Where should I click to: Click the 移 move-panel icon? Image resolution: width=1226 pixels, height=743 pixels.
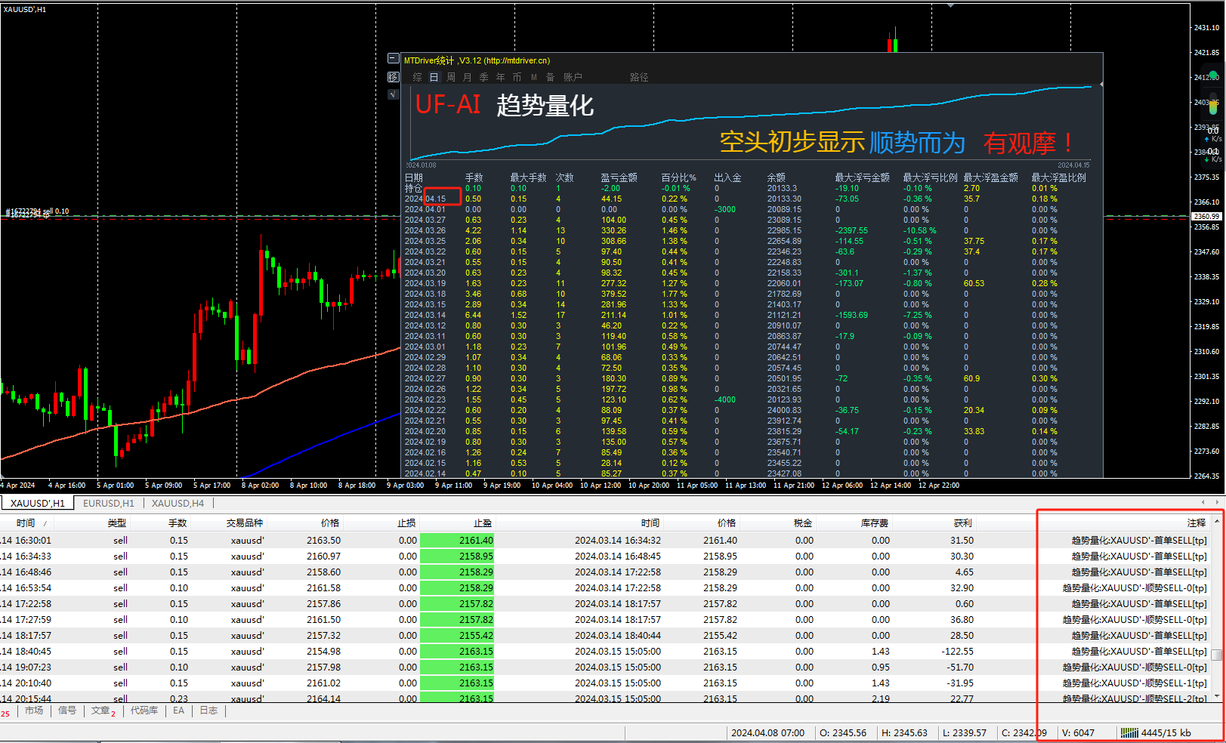(x=394, y=77)
